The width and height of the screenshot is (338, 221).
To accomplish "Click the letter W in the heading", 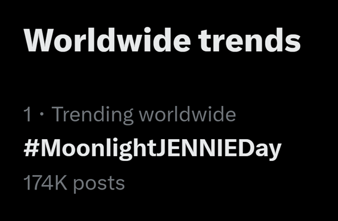I will (x=38, y=40).
